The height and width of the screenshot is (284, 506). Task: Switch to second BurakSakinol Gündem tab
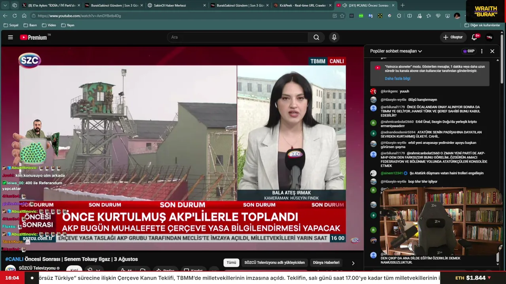(240, 5)
